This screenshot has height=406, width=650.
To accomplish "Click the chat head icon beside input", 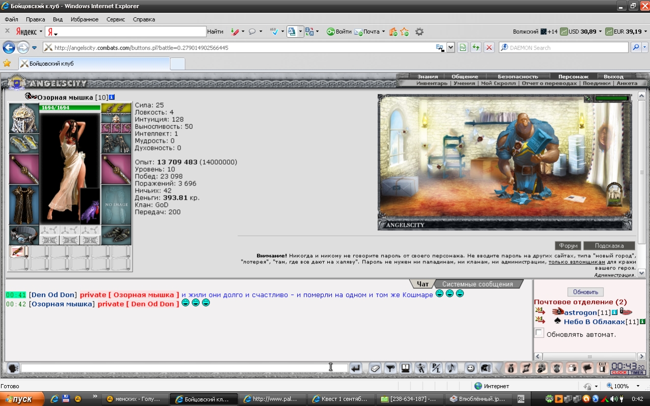I will 13,368.
